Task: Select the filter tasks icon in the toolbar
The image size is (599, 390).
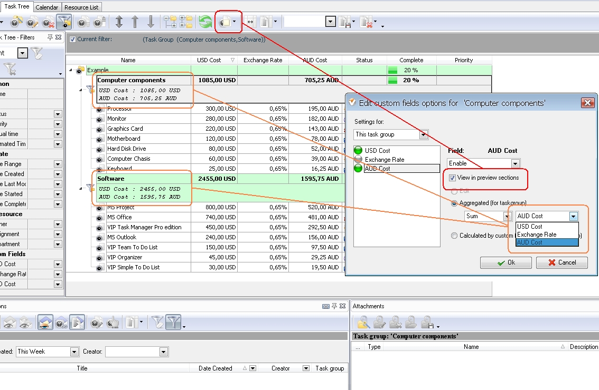Action: 64,22
